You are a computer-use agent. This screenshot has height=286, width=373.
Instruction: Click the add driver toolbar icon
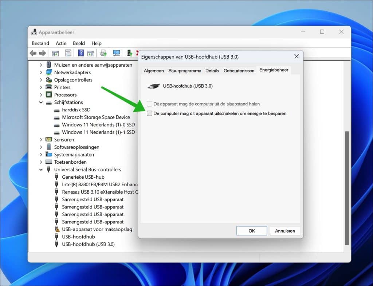pos(129,53)
